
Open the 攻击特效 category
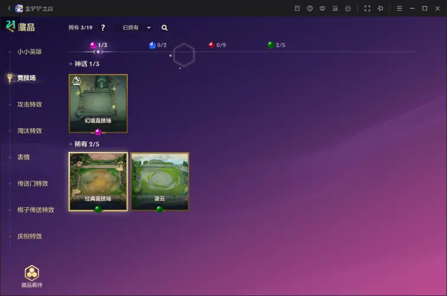tap(30, 104)
